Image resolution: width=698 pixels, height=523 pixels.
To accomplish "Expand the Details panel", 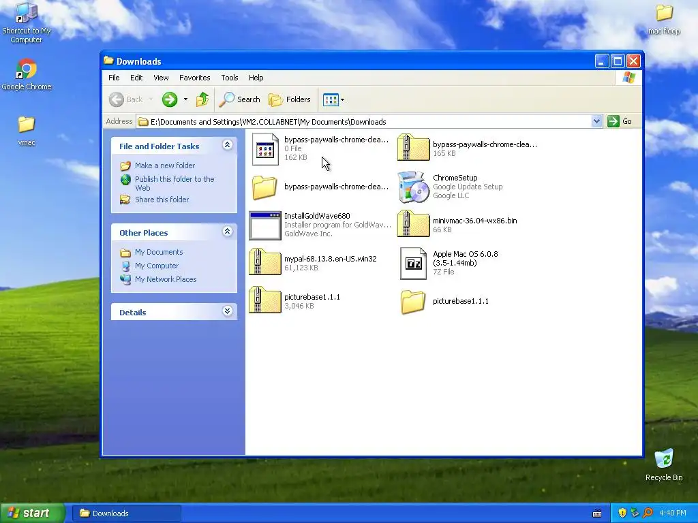I will click(x=227, y=311).
